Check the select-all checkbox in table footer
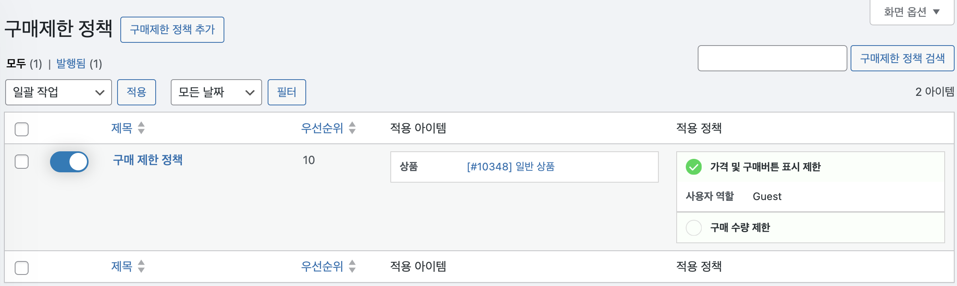957x286 pixels. tap(21, 268)
